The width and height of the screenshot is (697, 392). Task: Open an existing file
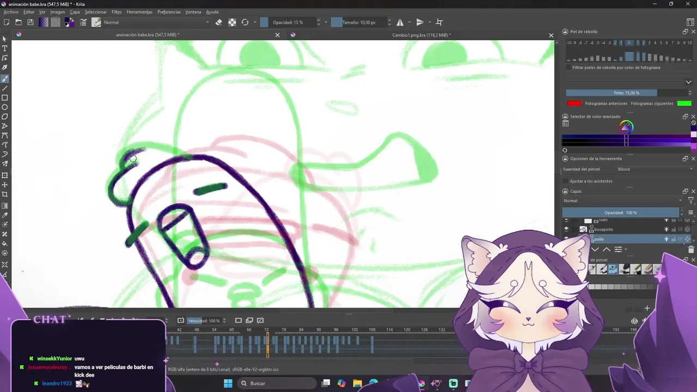click(19, 22)
